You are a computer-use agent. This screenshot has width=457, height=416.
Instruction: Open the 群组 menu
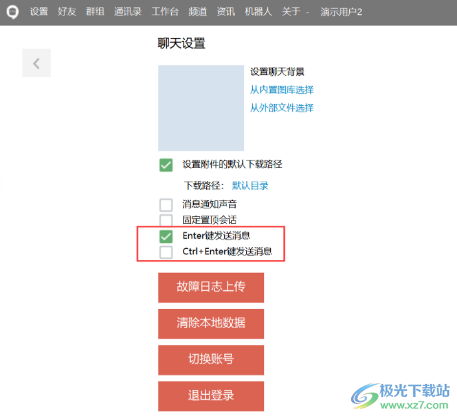click(x=95, y=12)
